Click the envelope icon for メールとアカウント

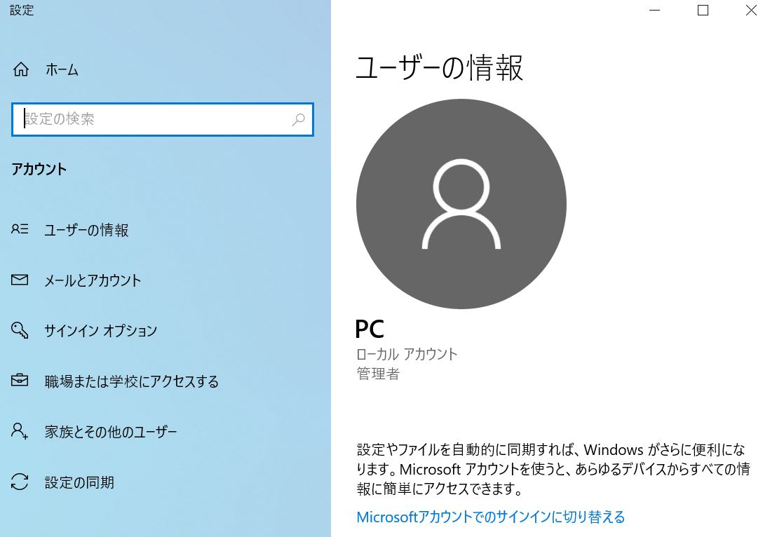coord(20,280)
